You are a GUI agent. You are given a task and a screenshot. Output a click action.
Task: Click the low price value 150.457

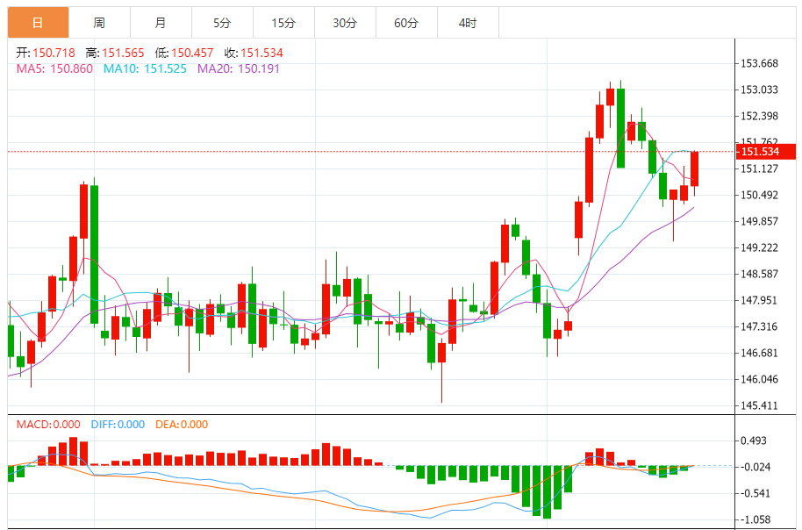pos(192,53)
